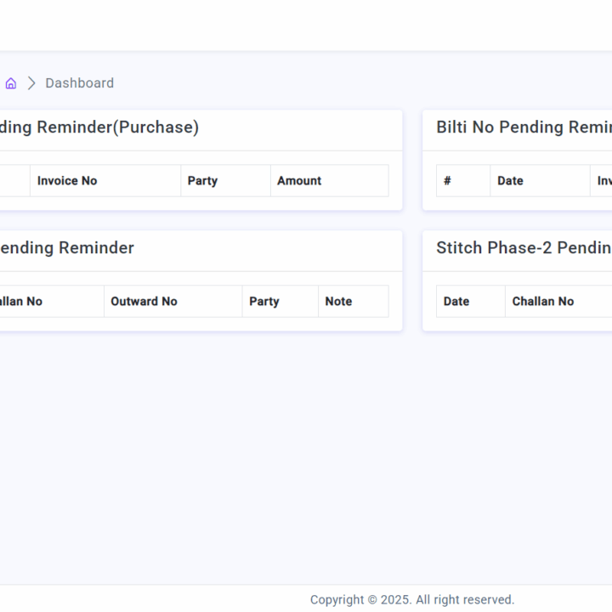Screen dimensions: 612x612
Task: Click Party header in Purchase reminder table
Action: (202, 181)
